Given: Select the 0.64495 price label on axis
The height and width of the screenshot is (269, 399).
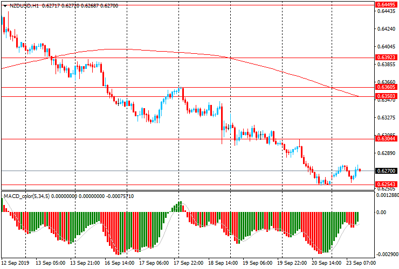Looking at the screenshot, I should pyautogui.click(x=386, y=4).
